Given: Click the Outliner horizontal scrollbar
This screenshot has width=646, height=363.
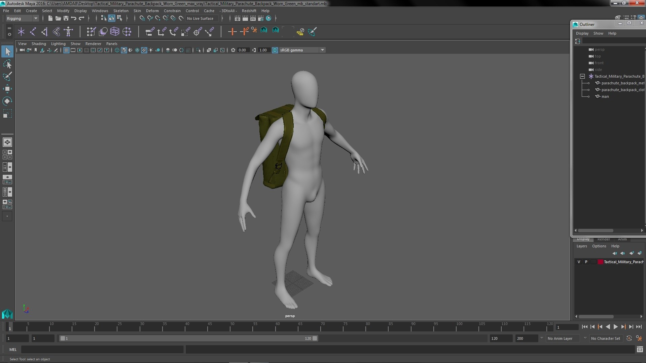Looking at the screenshot, I should pos(595,231).
